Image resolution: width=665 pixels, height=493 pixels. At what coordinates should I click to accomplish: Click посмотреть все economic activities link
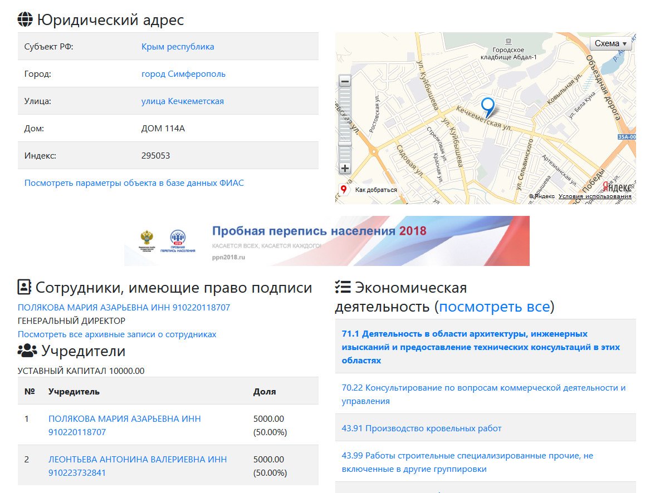click(x=494, y=307)
